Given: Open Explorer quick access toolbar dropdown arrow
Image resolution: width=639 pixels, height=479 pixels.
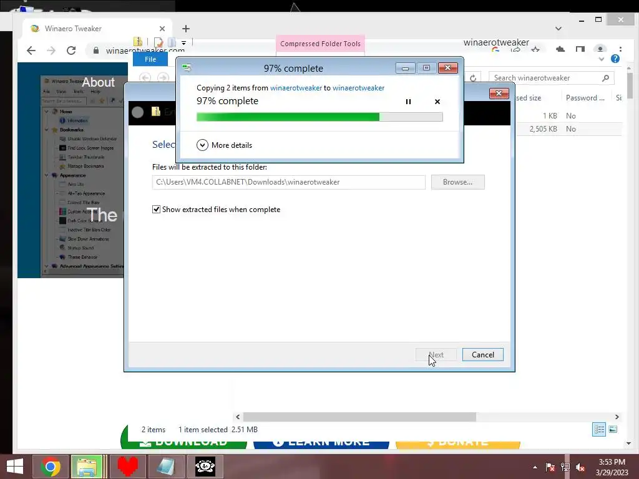Looking at the screenshot, I should 184,43.
